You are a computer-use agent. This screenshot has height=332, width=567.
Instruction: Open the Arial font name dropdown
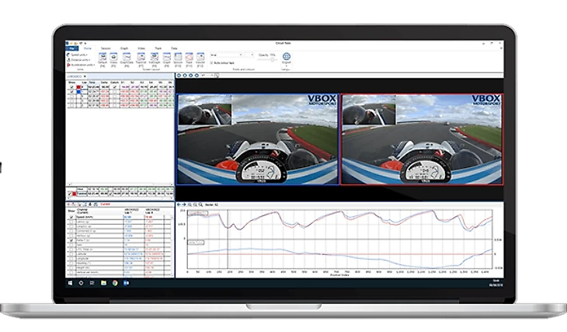tap(226, 55)
